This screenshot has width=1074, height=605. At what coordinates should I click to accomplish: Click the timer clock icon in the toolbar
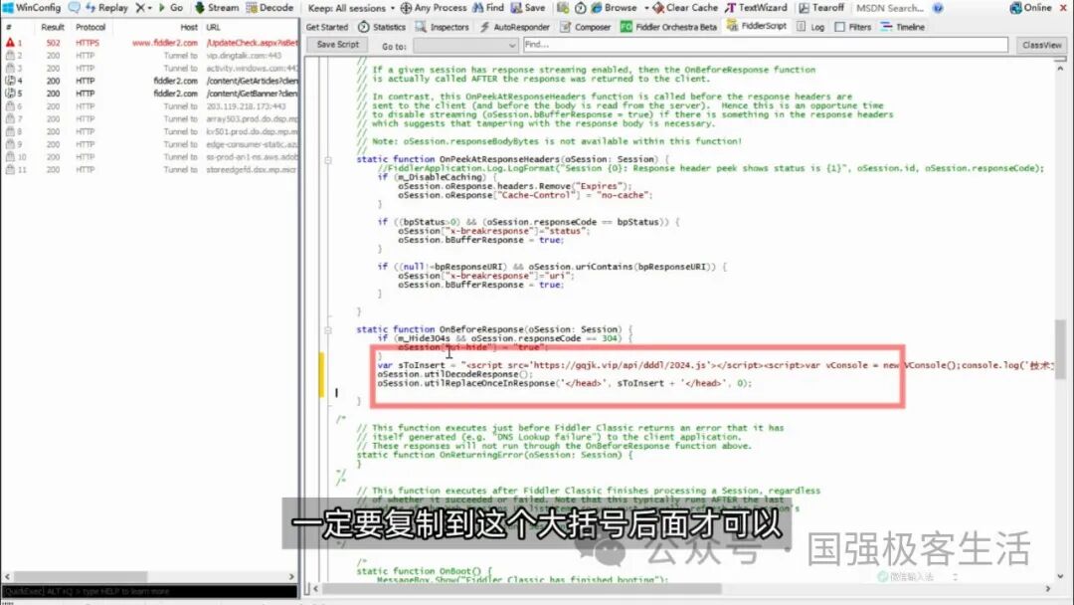pyautogui.click(x=580, y=8)
